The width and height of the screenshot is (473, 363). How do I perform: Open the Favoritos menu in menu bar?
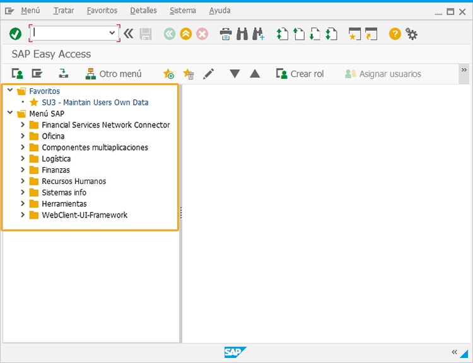click(x=102, y=11)
